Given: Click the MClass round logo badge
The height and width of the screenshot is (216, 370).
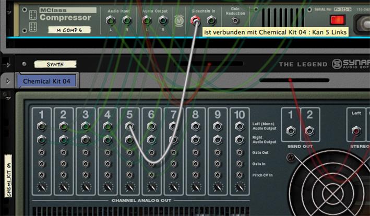Looking at the screenshot, I should coord(179,21).
